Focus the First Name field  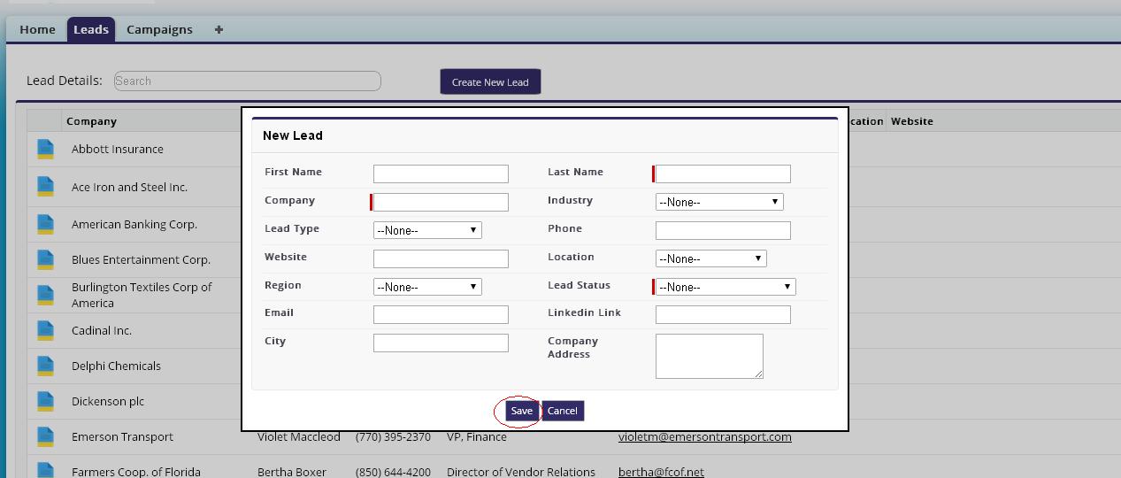click(x=441, y=173)
